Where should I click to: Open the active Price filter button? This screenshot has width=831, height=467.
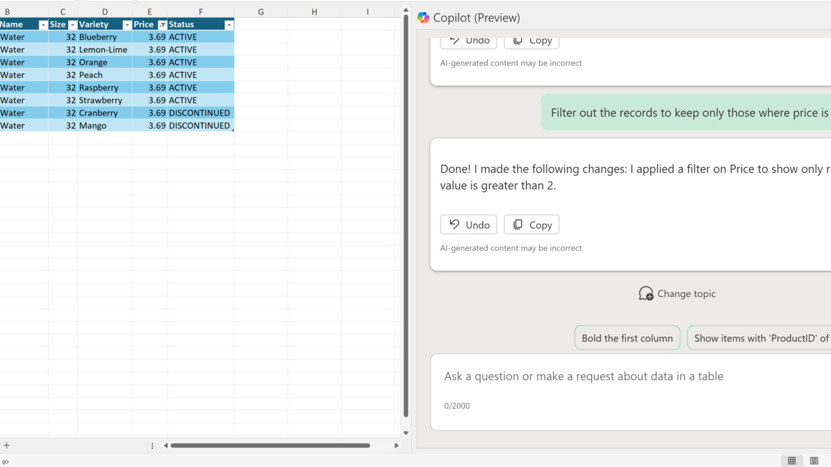pyautogui.click(x=162, y=25)
